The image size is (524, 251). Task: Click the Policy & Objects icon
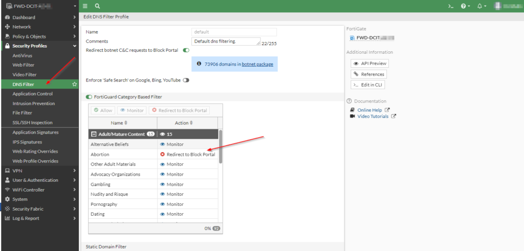[x=7, y=36]
